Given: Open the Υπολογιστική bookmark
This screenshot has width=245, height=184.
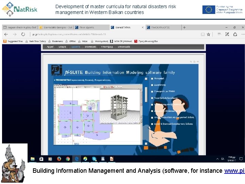Looking at the screenshot, I should [99, 41].
